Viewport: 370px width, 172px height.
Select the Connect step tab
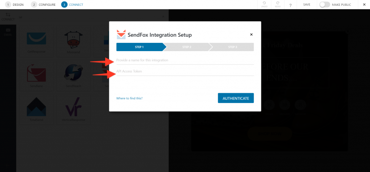72,5
